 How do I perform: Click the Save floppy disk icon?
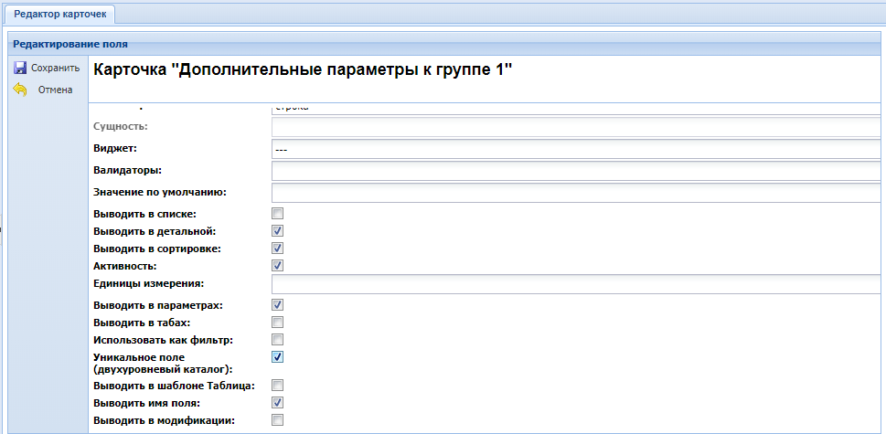19,68
